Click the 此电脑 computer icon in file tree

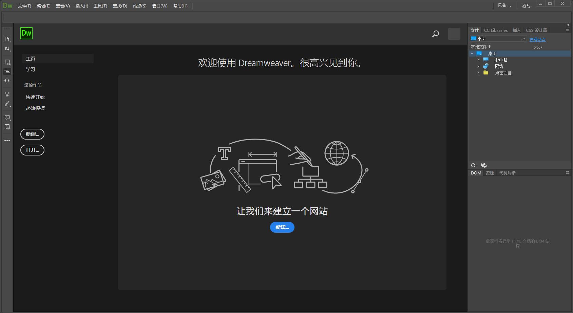[x=486, y=60]
